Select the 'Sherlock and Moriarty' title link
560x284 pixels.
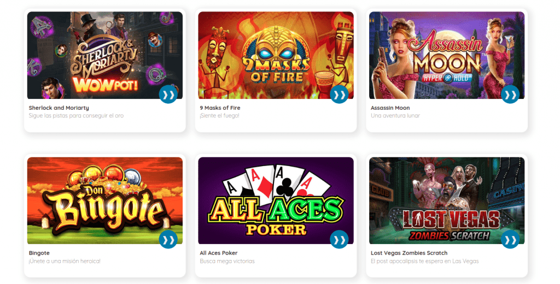[x=59, y=108]
